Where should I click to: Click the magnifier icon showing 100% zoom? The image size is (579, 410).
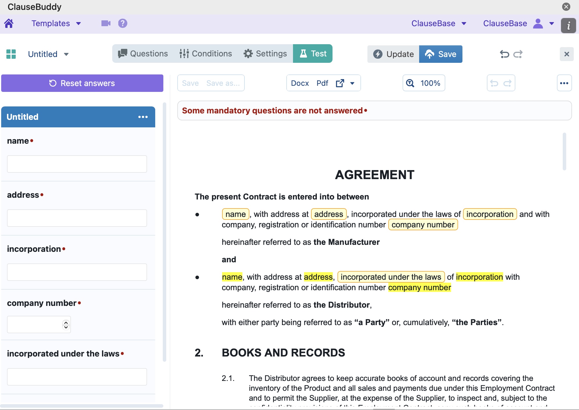410,83
